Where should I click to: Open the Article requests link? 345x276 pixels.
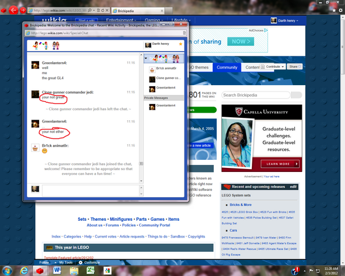coord(132,236)
